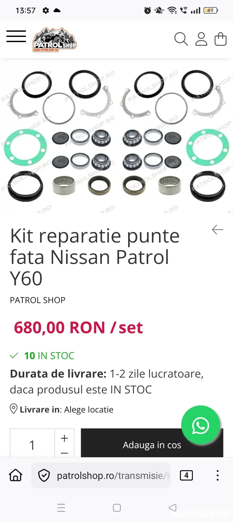Increase quantity with plus button
Screen dimensions: 233x522
(64, 438)
